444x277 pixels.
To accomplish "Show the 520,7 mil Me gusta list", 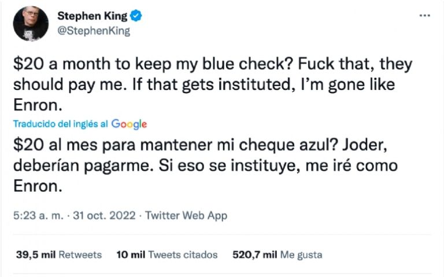I will (x=277, y=254).
